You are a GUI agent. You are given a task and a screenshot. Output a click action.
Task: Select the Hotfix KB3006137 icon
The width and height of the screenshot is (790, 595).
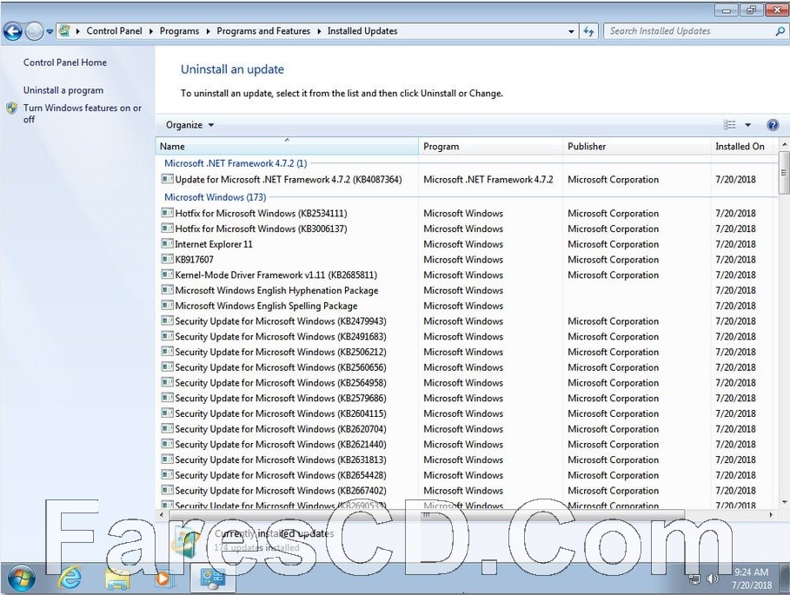coord(167,228)
